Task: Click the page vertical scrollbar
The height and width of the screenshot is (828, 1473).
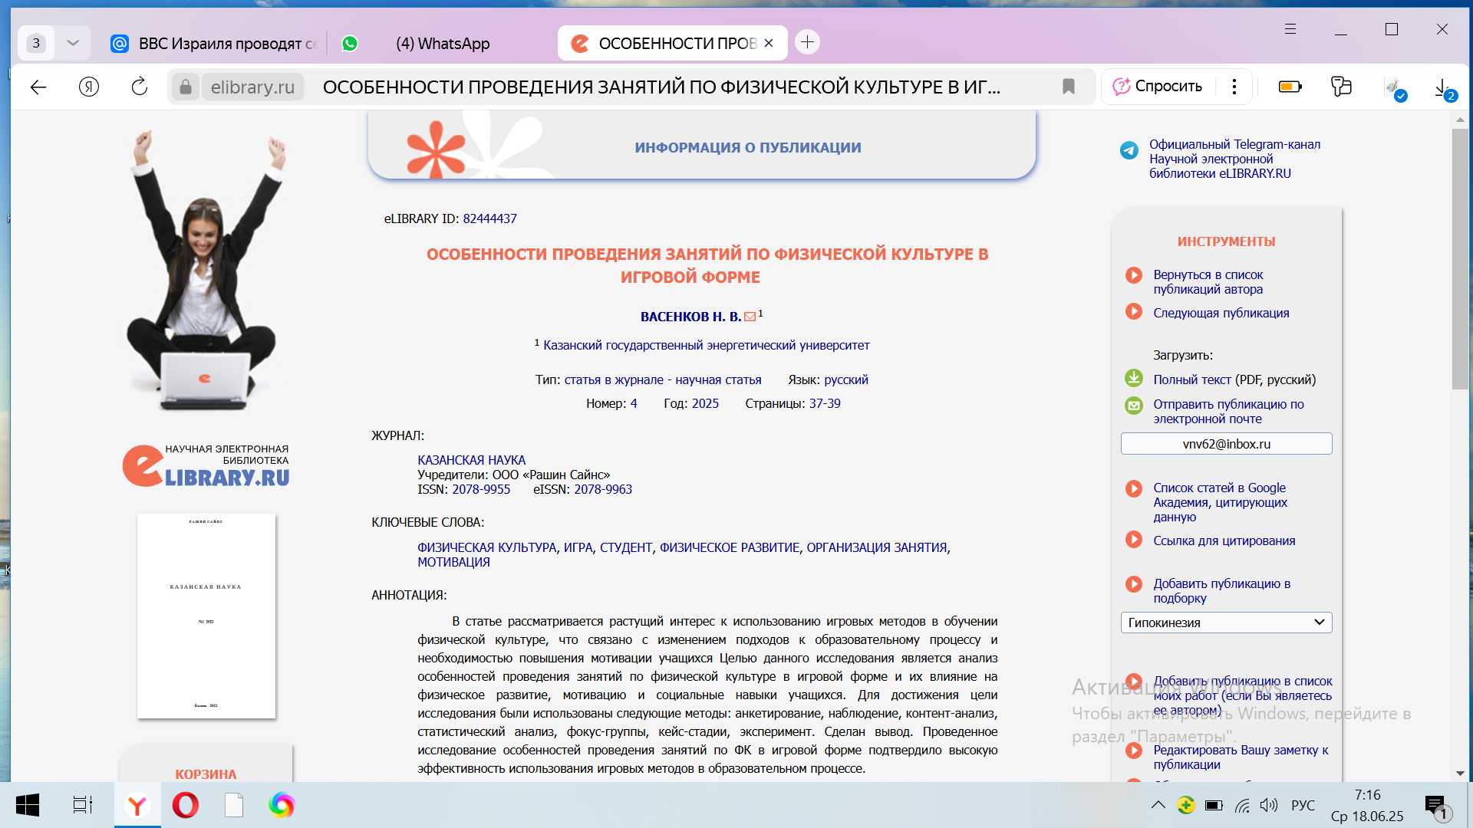Action: coord(1459,261)
